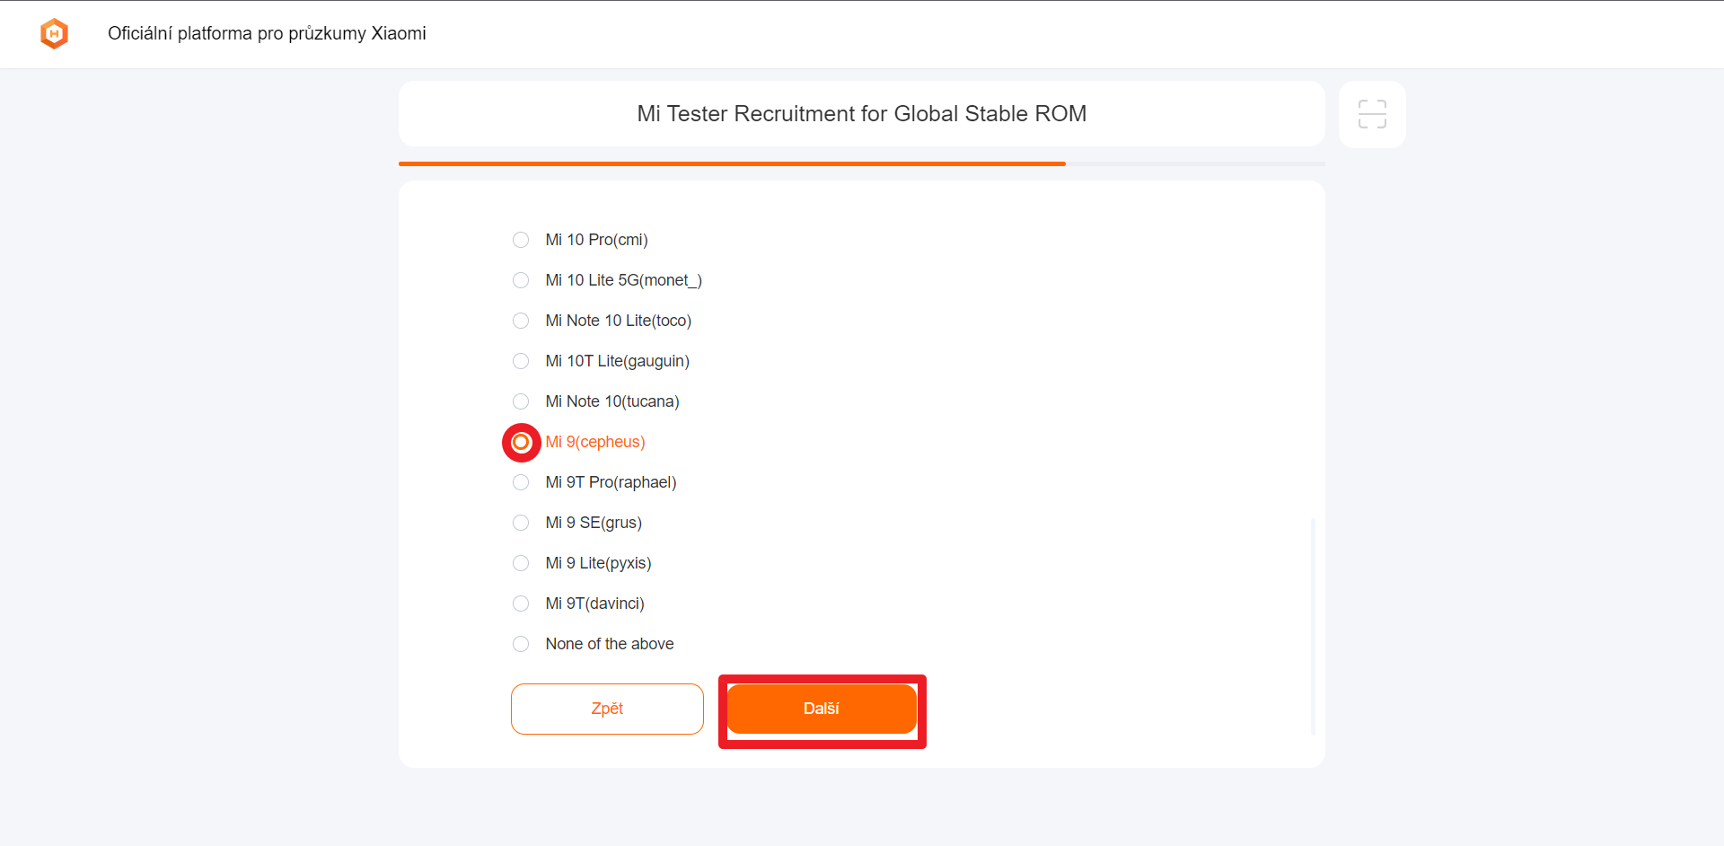1724x846 pixels.
Task: Choose the None of the above option
Action: coord(521,644)
